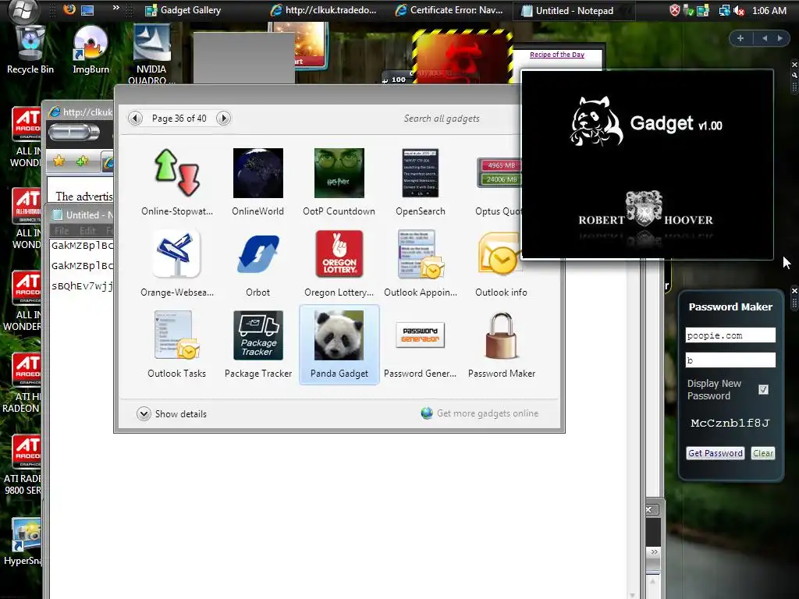Click the master key field containing b

click(x=730, y=360)
